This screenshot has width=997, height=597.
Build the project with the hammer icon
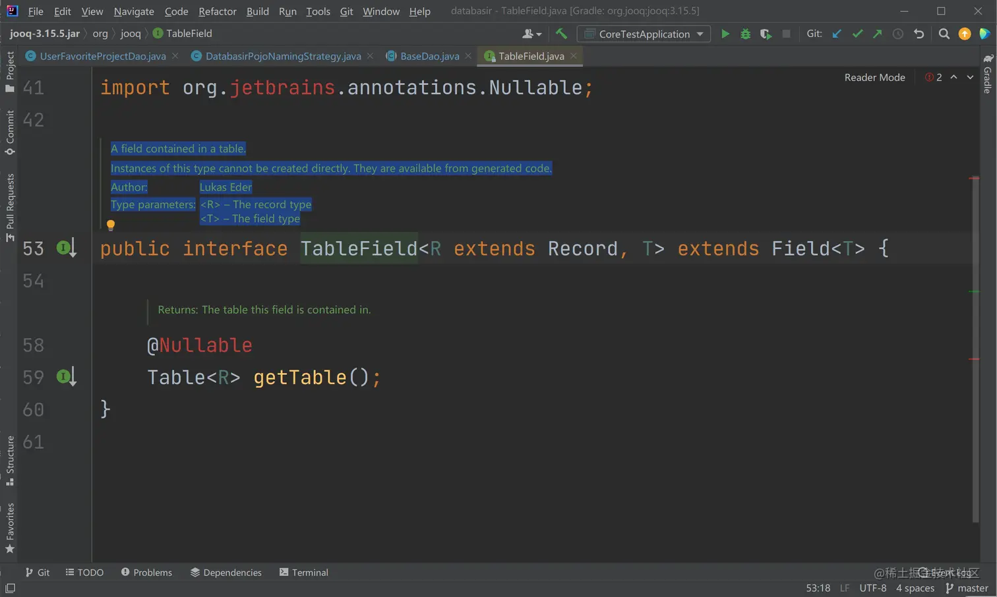coord(561,34)
